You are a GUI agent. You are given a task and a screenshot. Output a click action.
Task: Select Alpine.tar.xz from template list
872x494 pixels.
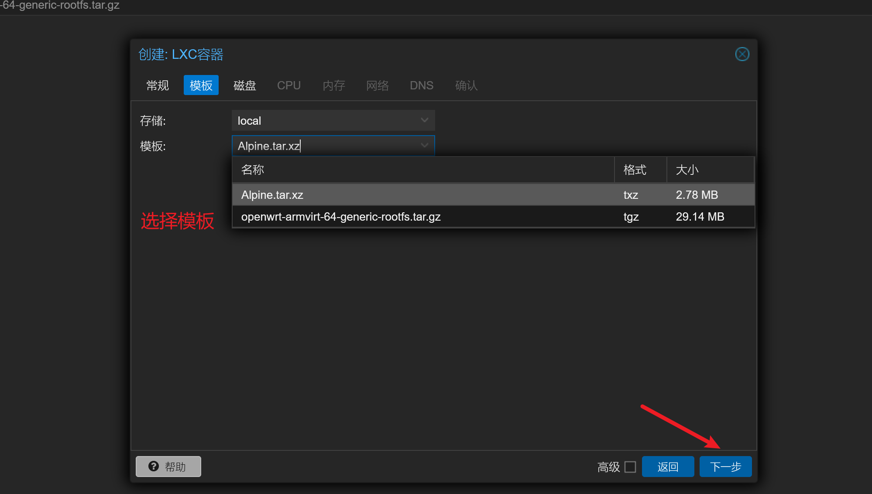(x=272, y=195)
